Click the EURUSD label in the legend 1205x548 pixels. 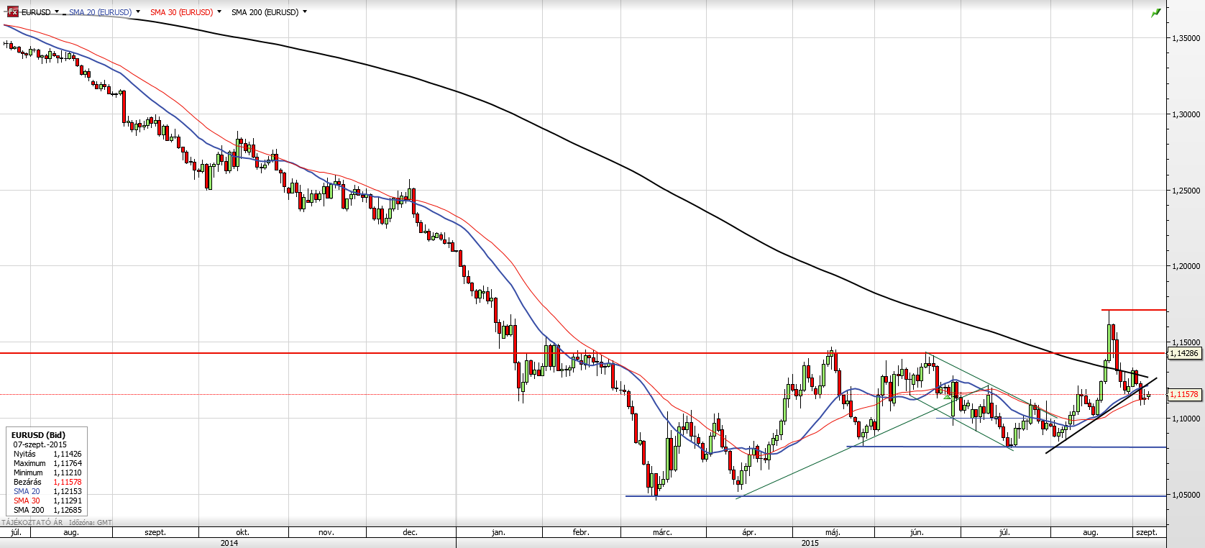click(36, 12)
